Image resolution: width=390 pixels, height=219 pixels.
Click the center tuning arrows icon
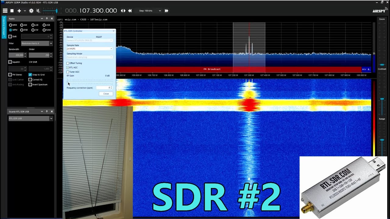[123, 11]
